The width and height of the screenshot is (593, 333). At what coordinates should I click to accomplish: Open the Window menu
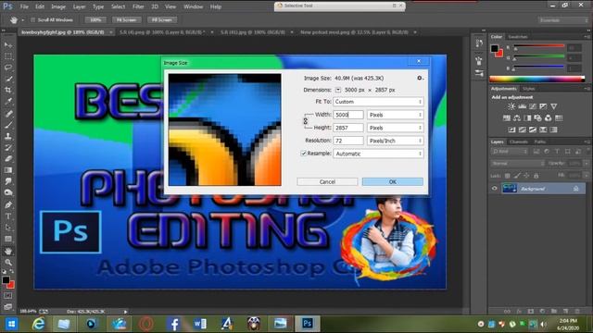click(193, 6)
